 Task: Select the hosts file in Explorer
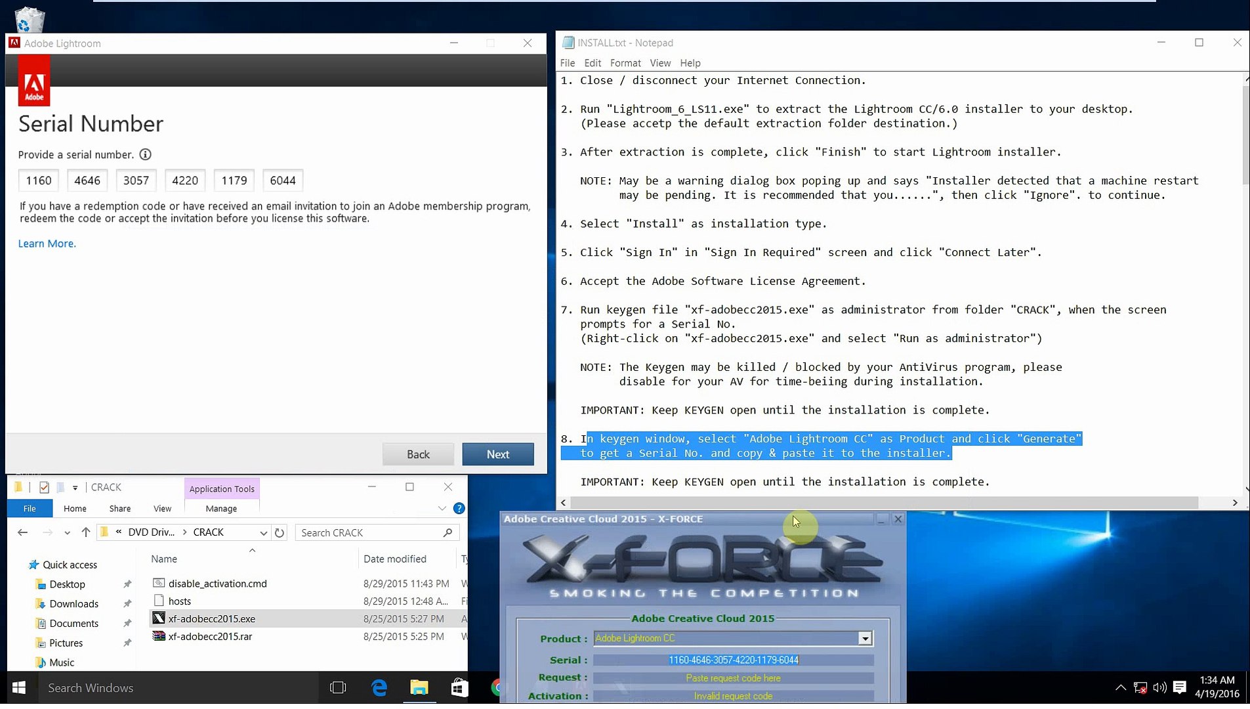point(179,601)
